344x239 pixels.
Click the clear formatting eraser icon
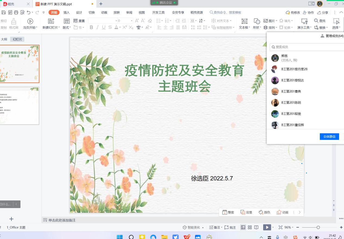150,21
